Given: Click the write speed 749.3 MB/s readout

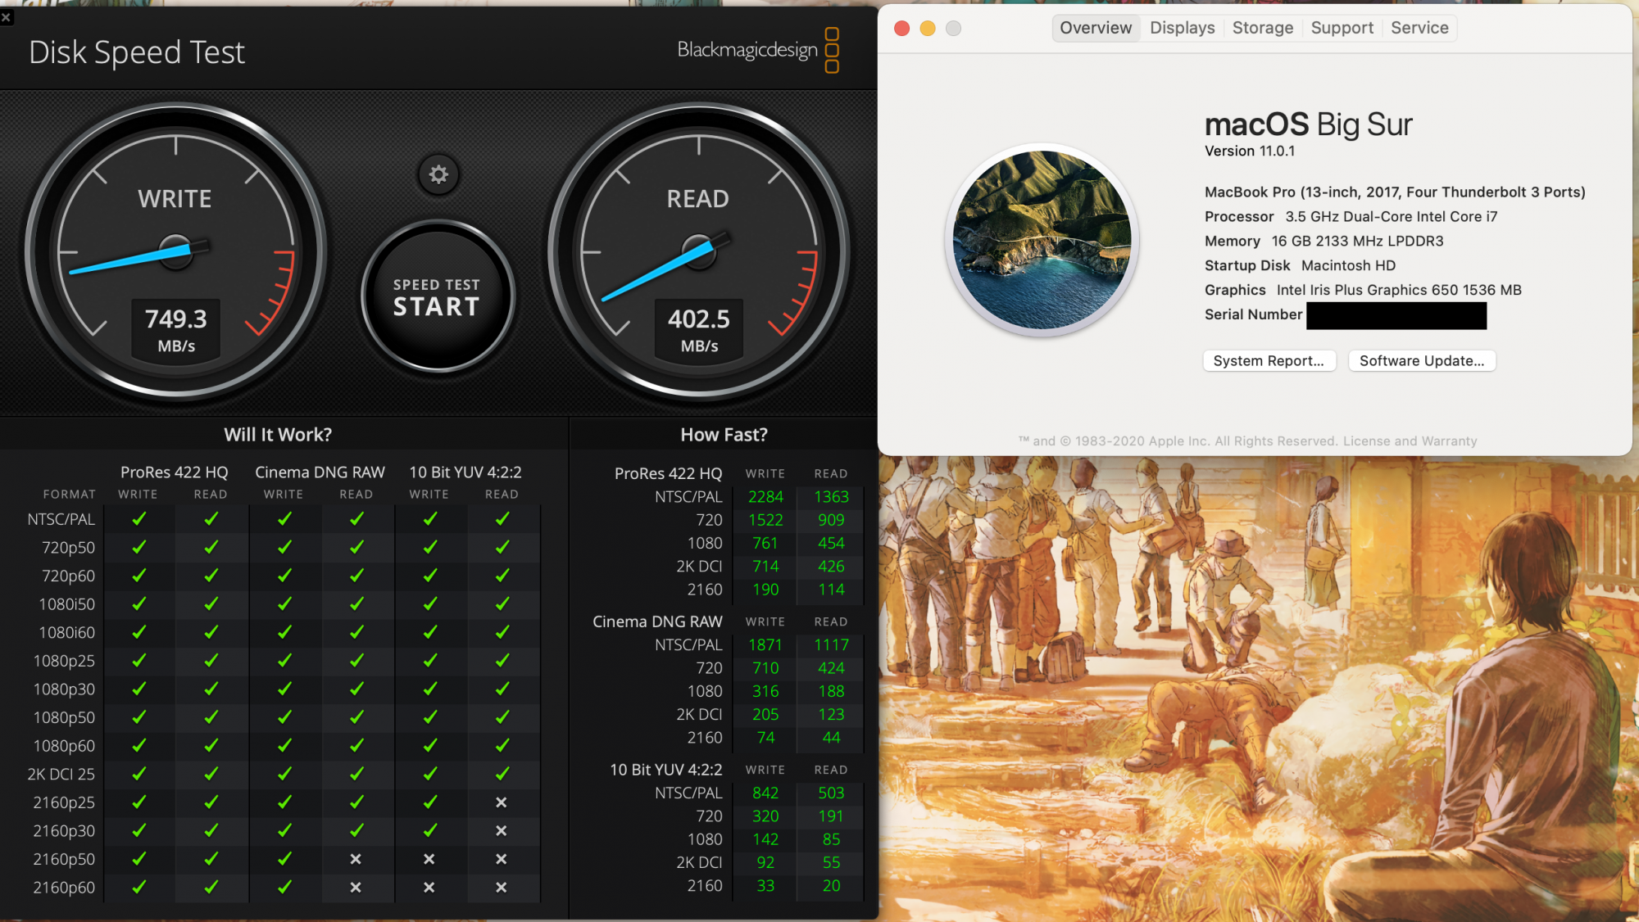Looking at the screenshot, I should pyautogui.click(x=176, y=329).
